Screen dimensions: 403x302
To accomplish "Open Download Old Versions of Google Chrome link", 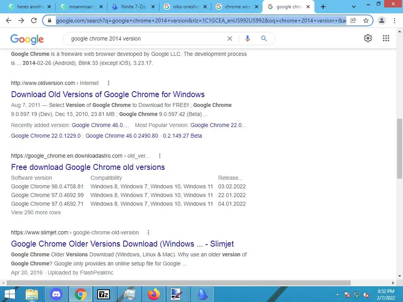I will pos(108,94).
